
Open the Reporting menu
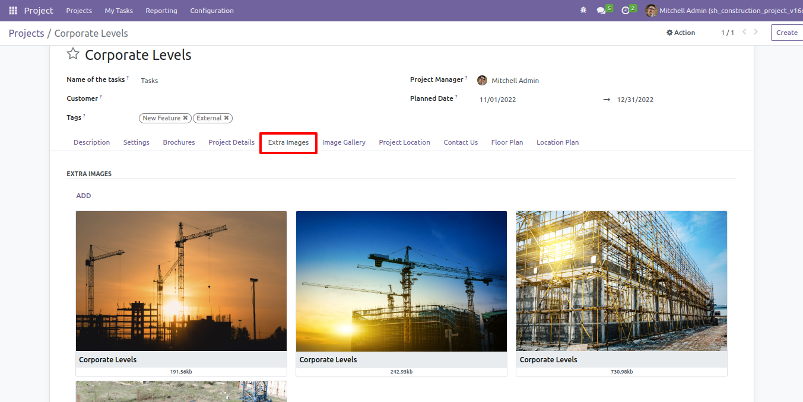(x=161, y=11)
